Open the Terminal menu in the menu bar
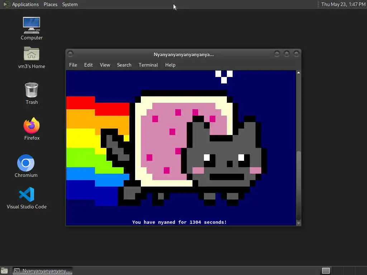367x275 pixels. [148, 65]
